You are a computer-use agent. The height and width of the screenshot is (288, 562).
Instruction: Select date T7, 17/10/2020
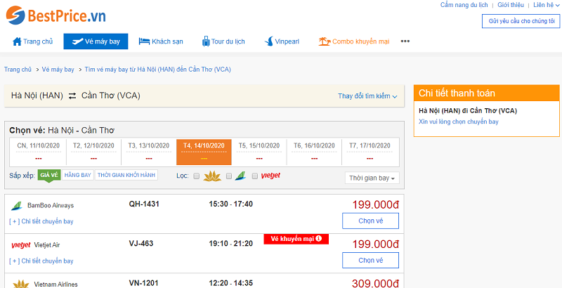[x=370, y=152]
